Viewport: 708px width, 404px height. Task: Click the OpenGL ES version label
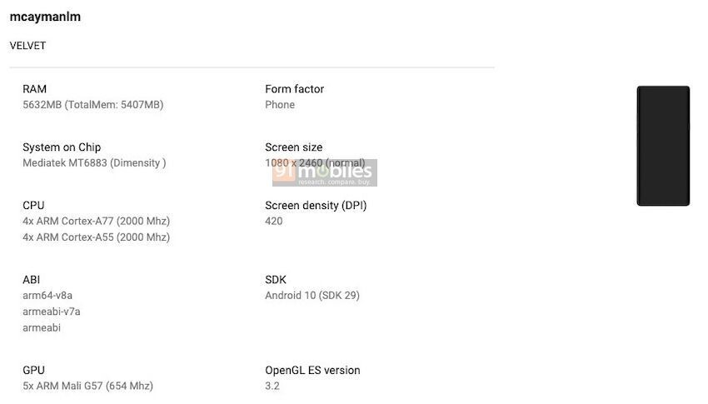coord(312,371)
